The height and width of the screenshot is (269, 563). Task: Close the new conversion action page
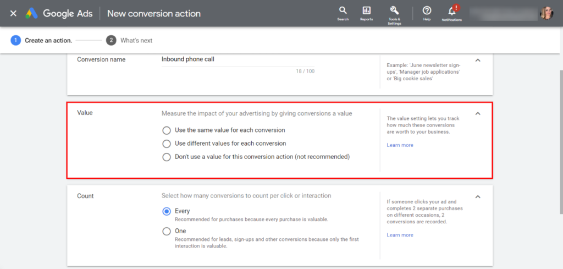tap(13, 13)
